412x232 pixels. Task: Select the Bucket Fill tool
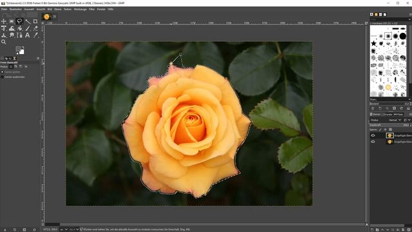tap(19, 28)
